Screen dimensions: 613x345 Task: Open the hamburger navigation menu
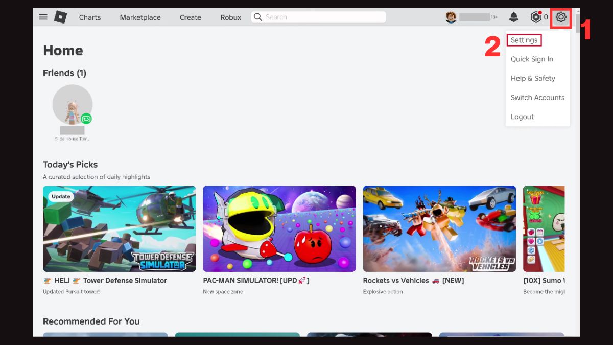click(43, 17)
